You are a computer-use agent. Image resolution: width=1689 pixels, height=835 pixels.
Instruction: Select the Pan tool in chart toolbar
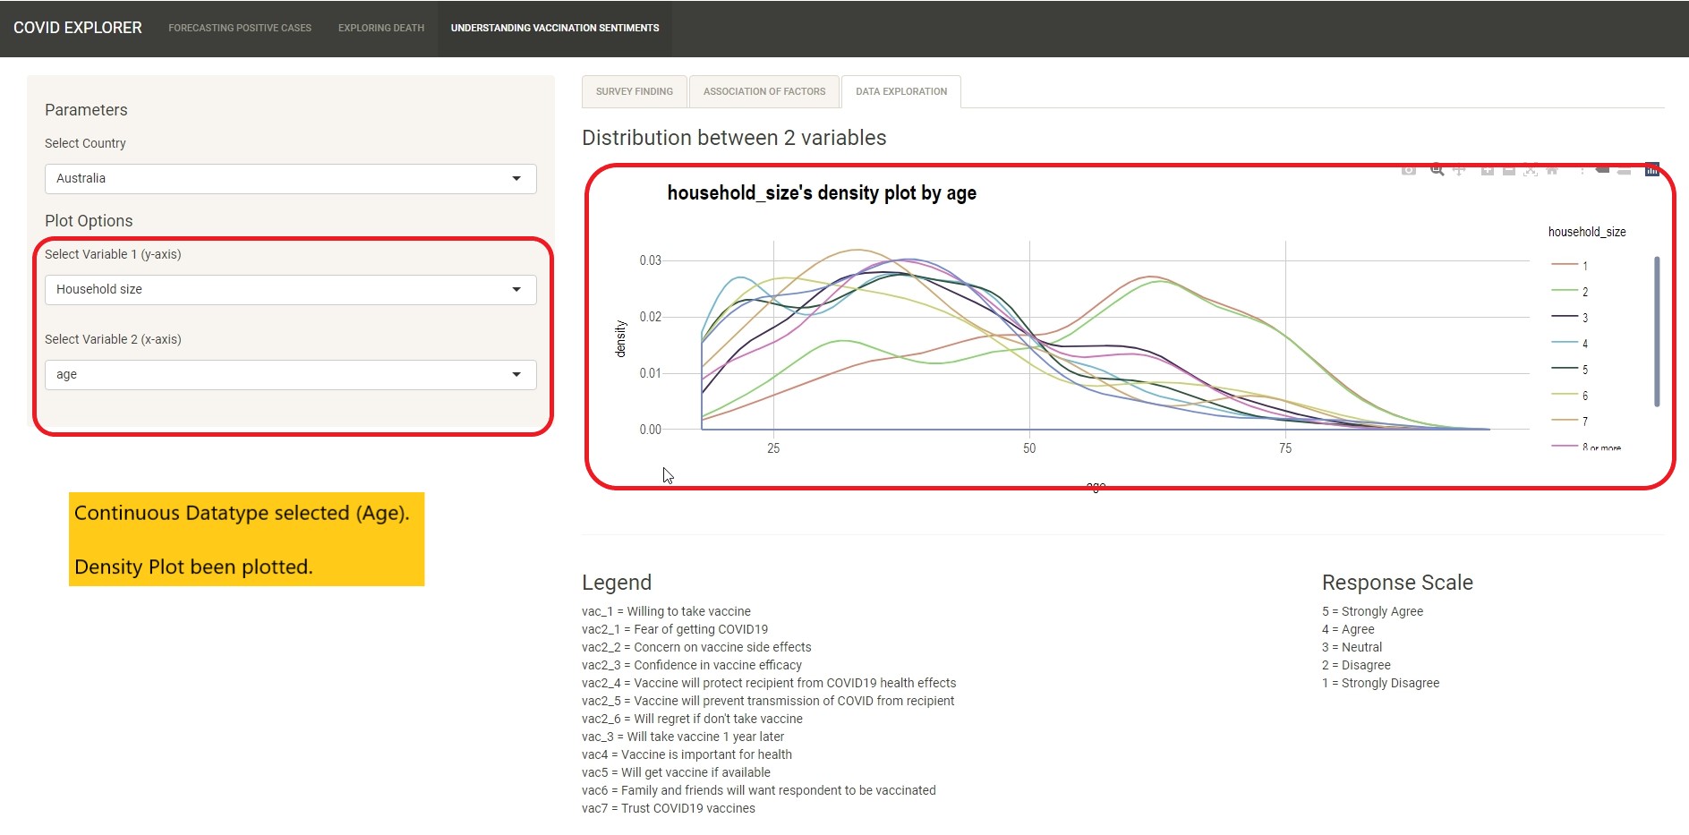click(1459, 170)
